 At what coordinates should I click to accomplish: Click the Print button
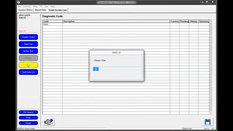(x=28, y=118)
